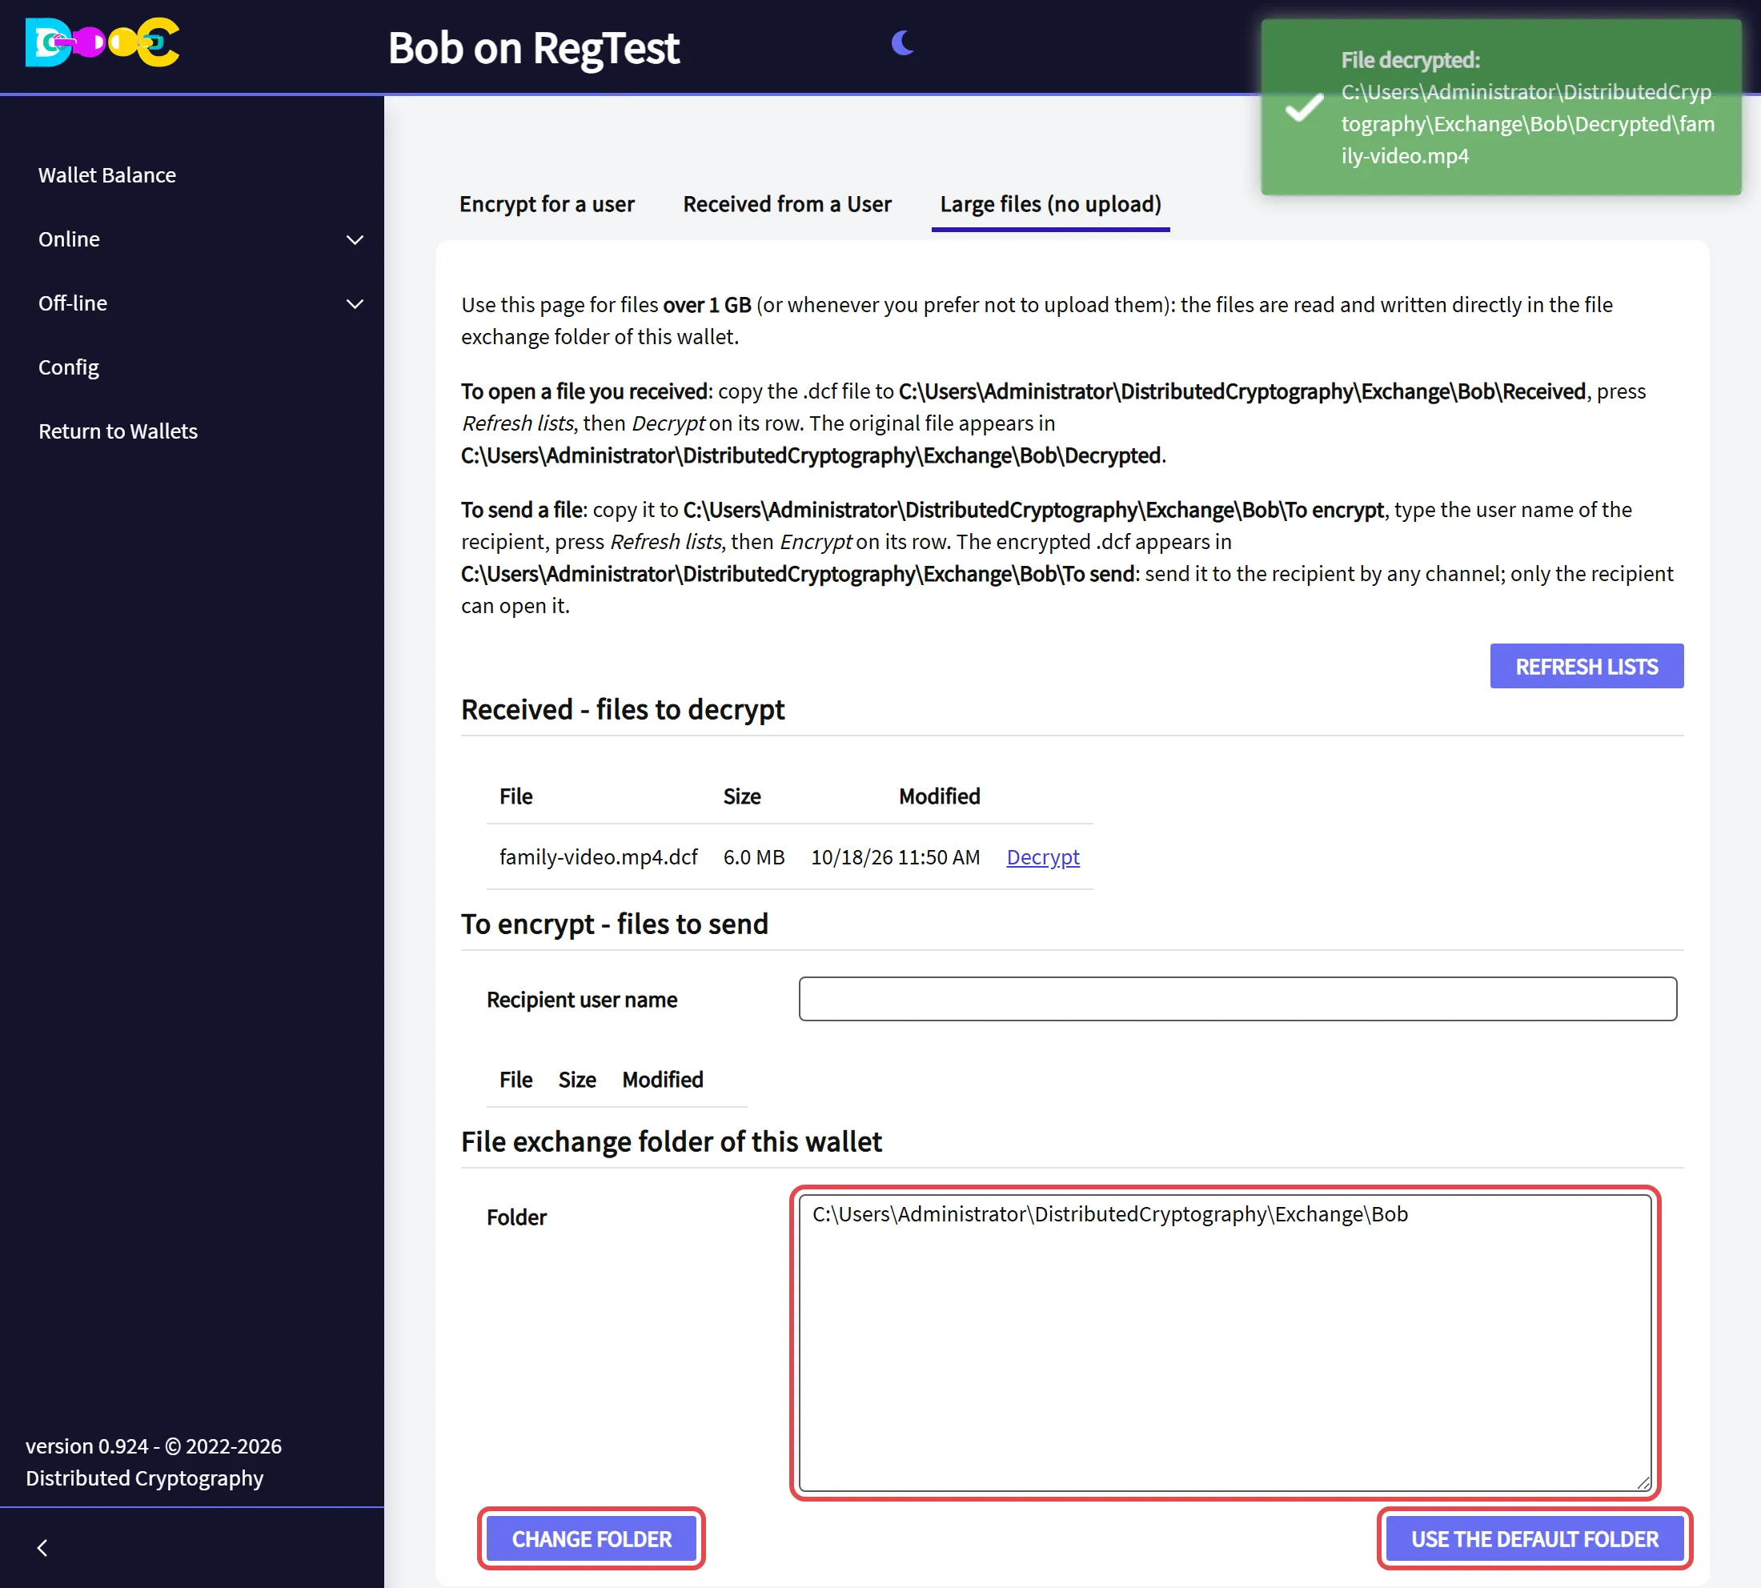Click the version 0.924 footer text
The image size is (1761, 1588).
[x=154, y=1462]
